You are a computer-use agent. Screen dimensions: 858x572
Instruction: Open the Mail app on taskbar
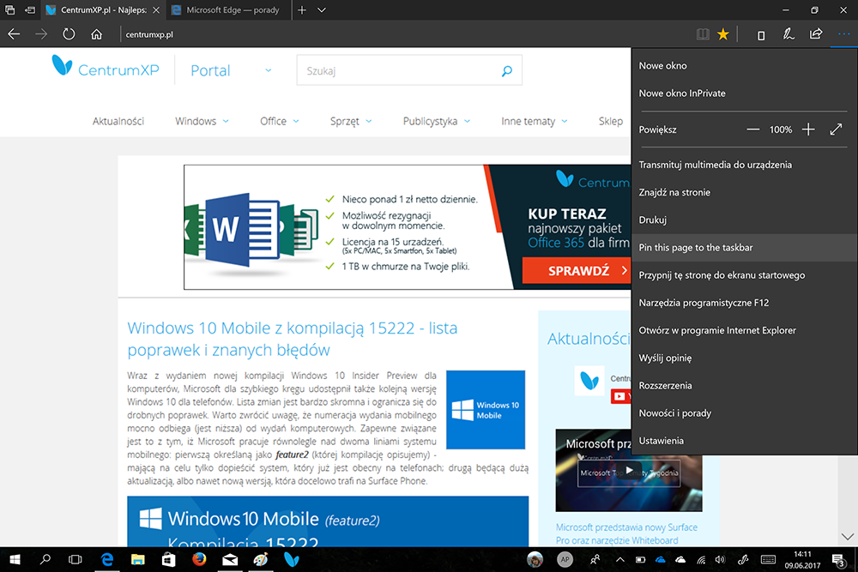point(230,559)
